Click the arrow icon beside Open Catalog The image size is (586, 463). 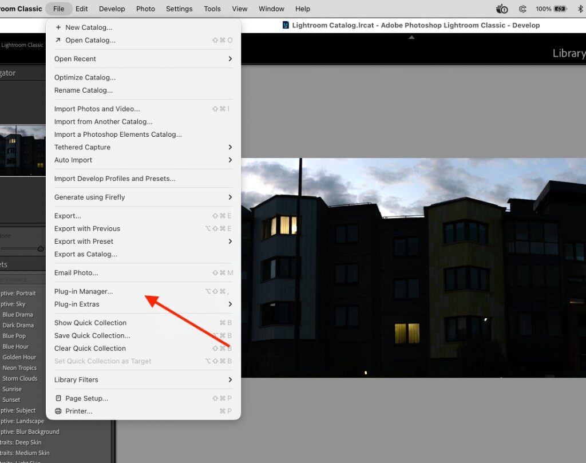58,40
